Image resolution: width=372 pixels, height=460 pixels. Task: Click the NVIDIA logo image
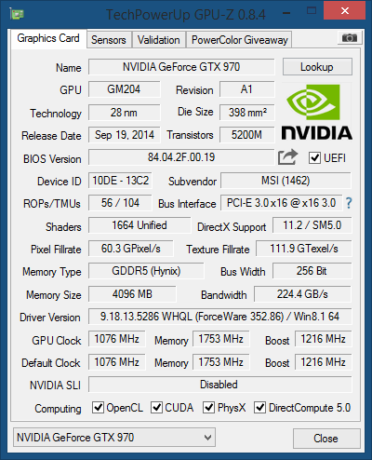pyautogui.click(x=316, y=113)
